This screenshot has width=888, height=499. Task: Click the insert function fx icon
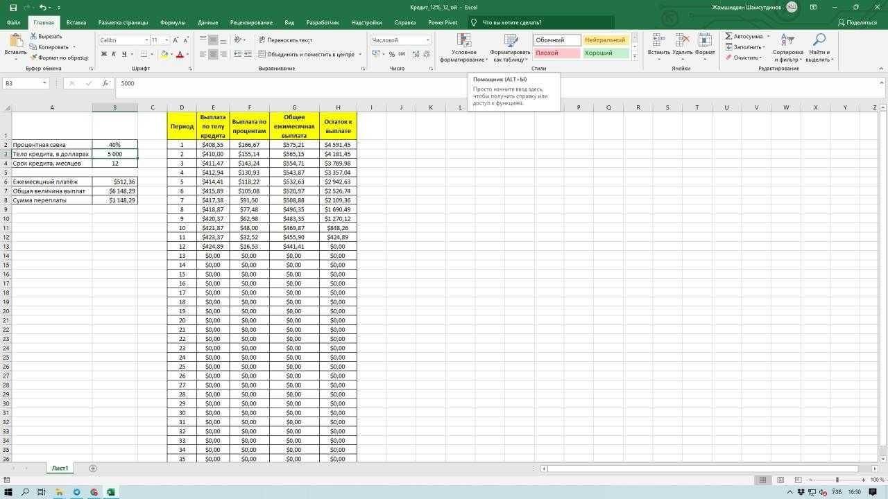pos(105,83)
